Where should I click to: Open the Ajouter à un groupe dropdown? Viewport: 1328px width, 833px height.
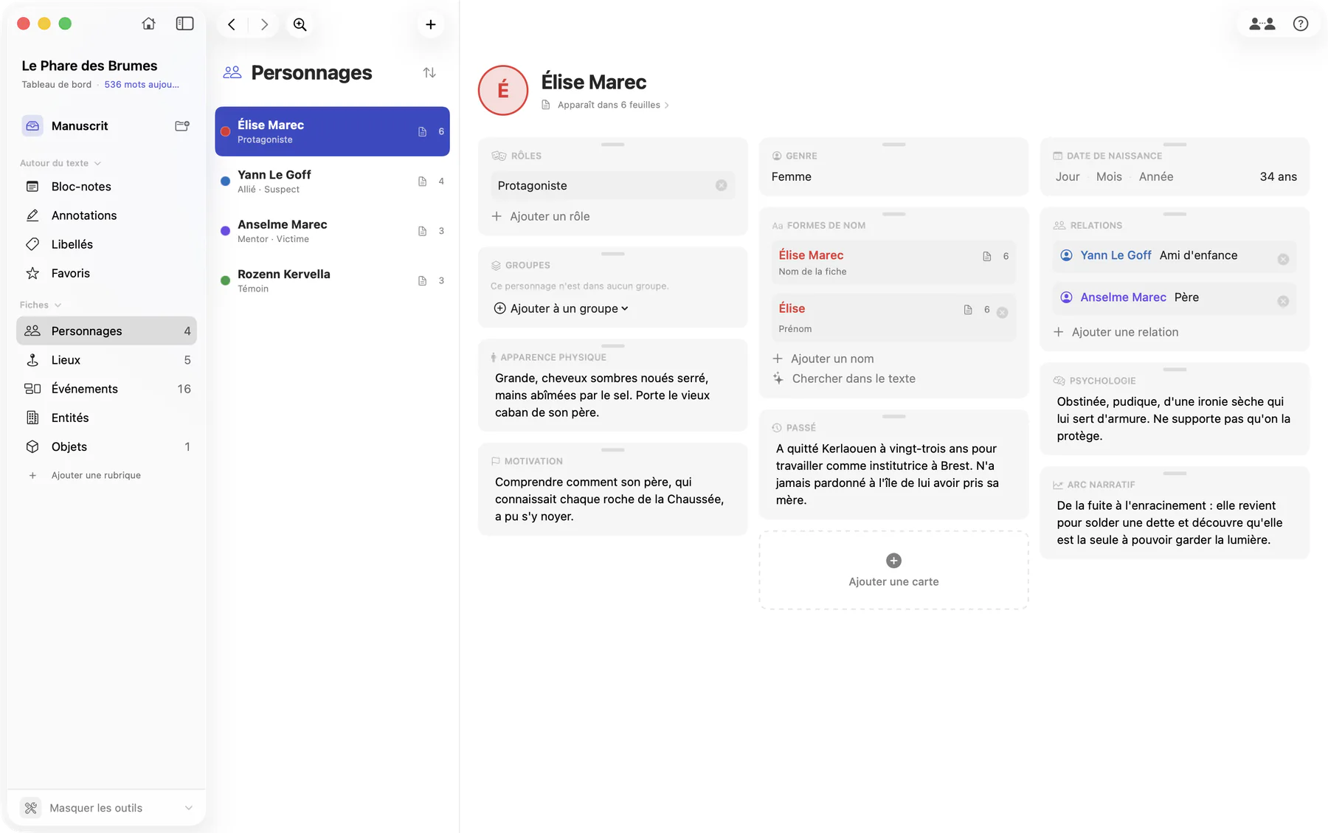561,308
